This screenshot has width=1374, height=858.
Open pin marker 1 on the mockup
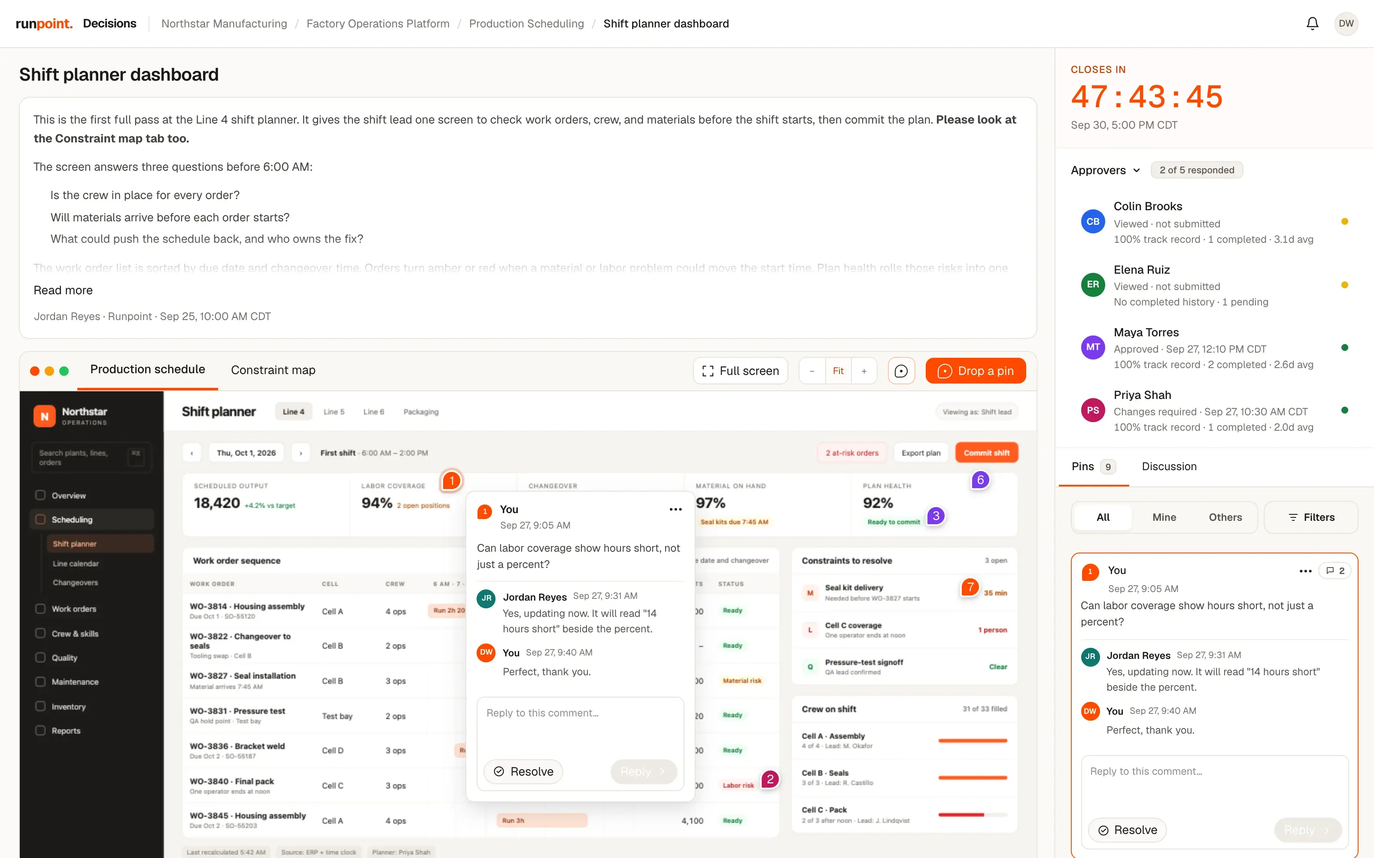coord(451,480)
